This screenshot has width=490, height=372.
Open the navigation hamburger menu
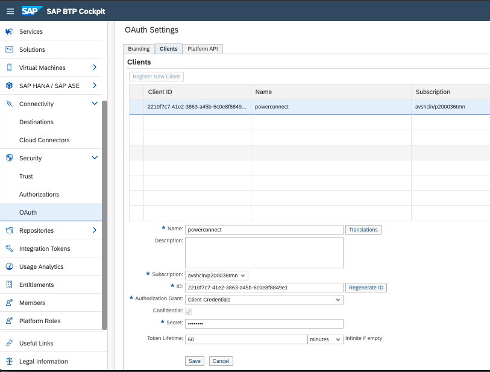[x=9, y=10]
